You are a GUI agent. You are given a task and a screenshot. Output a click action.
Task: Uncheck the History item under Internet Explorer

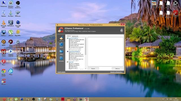click(70, 41)
